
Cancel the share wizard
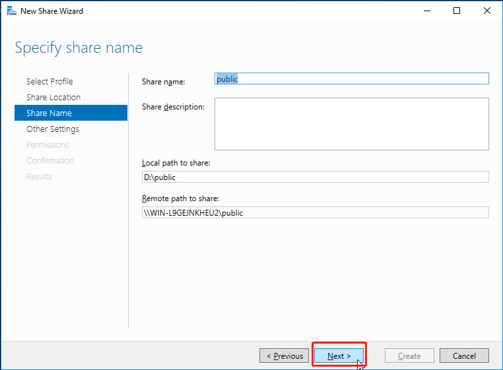(x=464, y=356)
